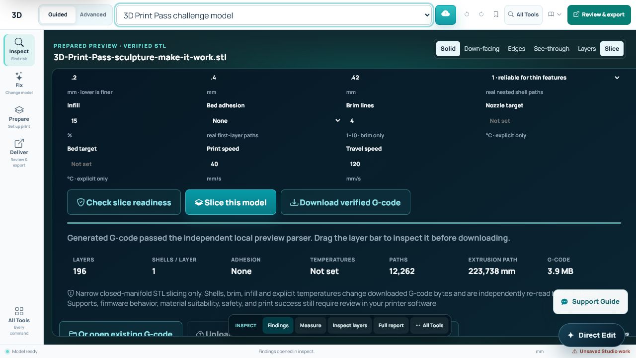Image resolution: width=636 pixels, height=358 pixels.
Task: Click Download verified G-code button
Action: click(x=345, y=202)
